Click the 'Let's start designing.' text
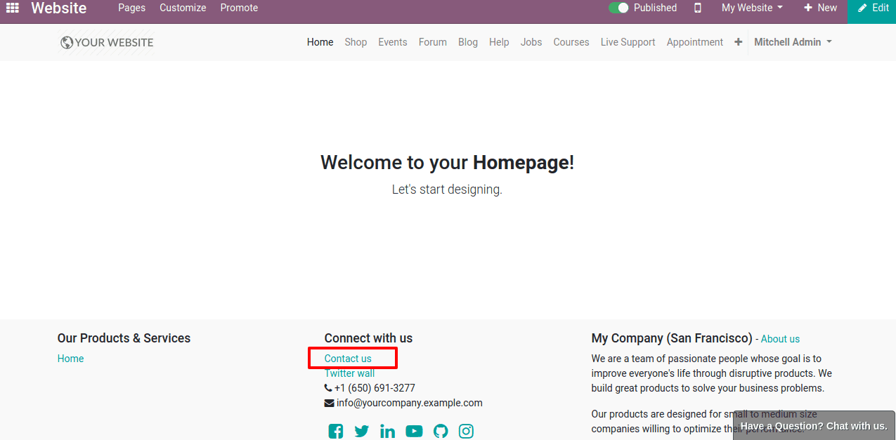The image size is (896, 440). pos(447,189)
